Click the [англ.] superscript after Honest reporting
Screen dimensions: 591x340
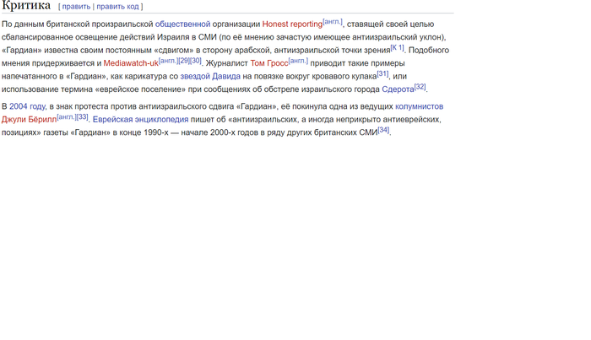pyautogui.click(x=333, y=21)
